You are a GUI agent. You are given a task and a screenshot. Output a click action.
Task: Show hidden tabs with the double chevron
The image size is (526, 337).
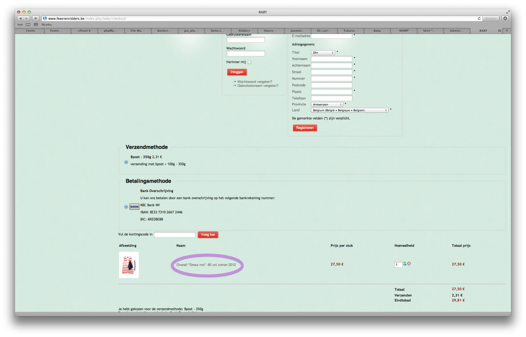click(x=499, y=31)
